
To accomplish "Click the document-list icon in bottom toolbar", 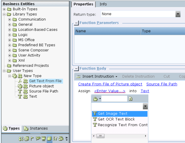I will click(27, 139).
